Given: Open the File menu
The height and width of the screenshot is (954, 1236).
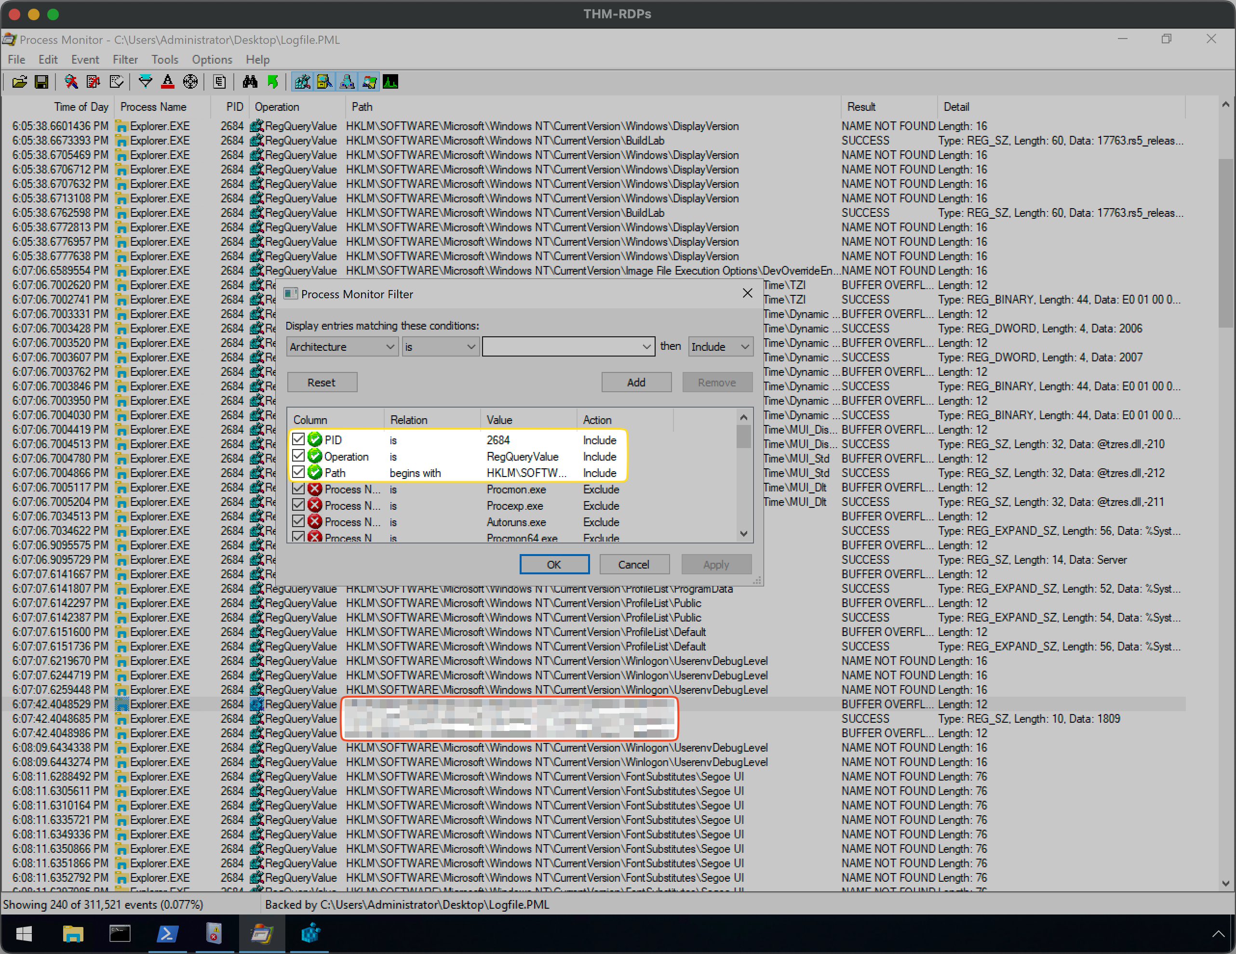Looking at the screenshot, I should [16, 59].
